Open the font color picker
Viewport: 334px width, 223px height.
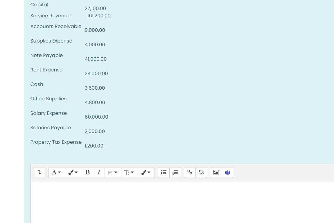tap(73, 172)
